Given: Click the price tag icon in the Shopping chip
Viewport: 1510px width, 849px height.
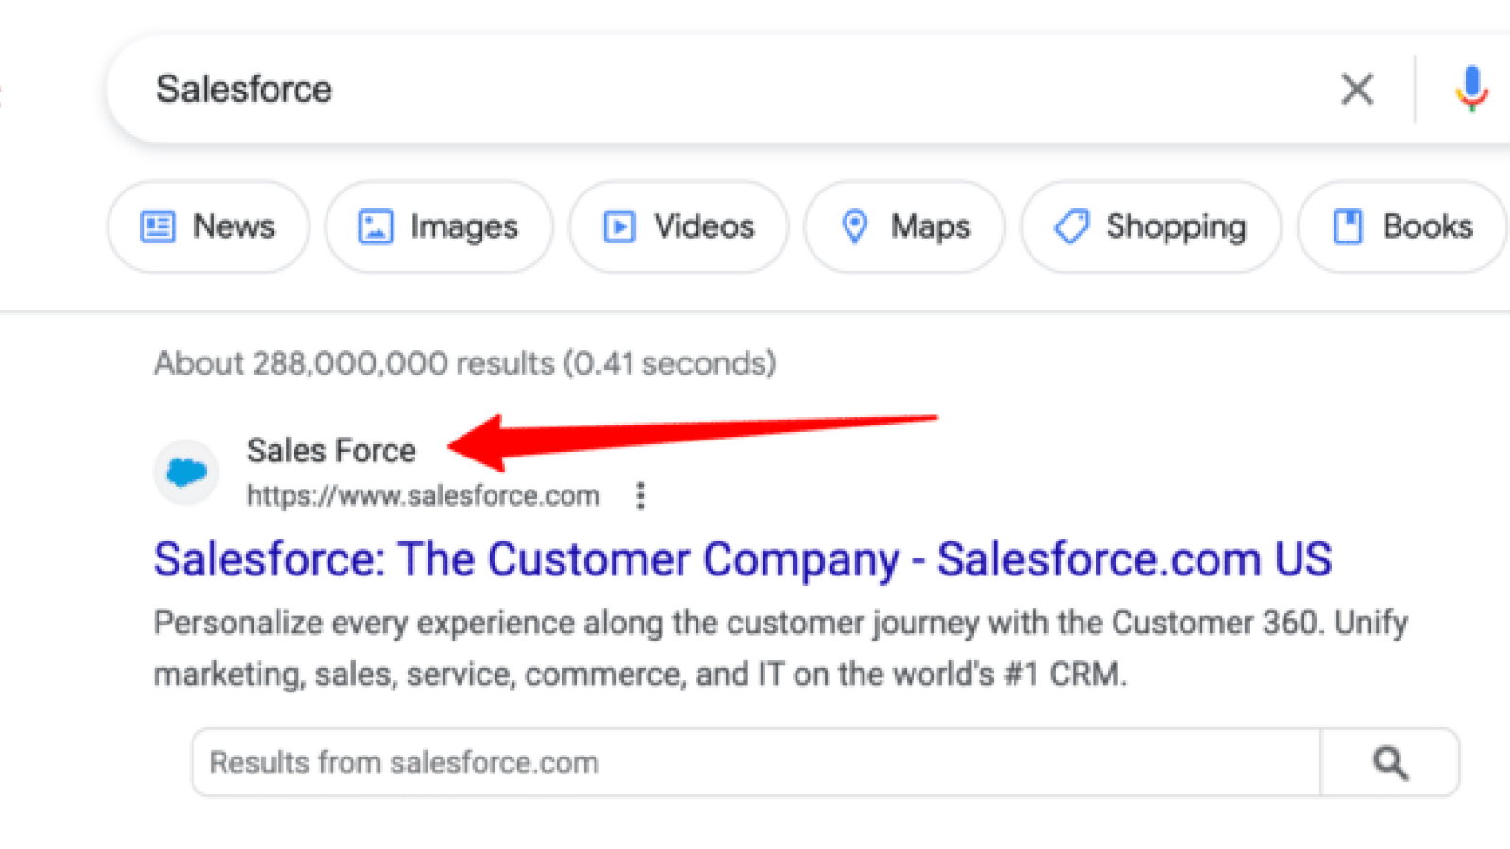Looking at the screenshot, I should pyautogui.click(x=1071, y=227).
